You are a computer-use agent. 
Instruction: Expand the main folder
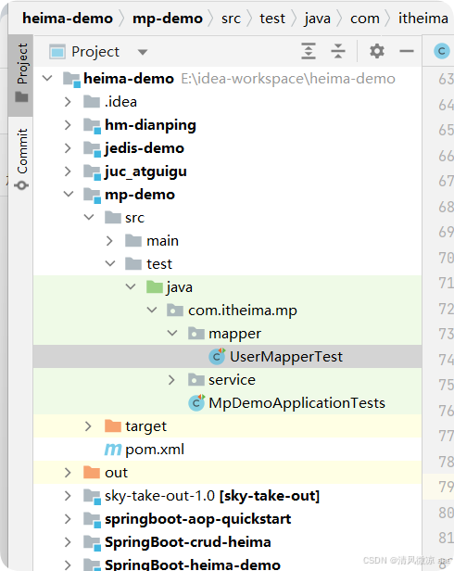coord(109,241)
